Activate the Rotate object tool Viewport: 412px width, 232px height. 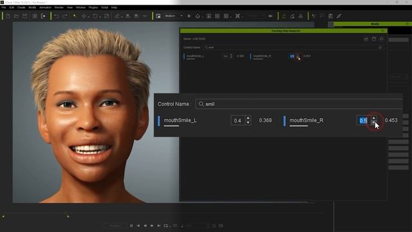[x=95, y=16]
